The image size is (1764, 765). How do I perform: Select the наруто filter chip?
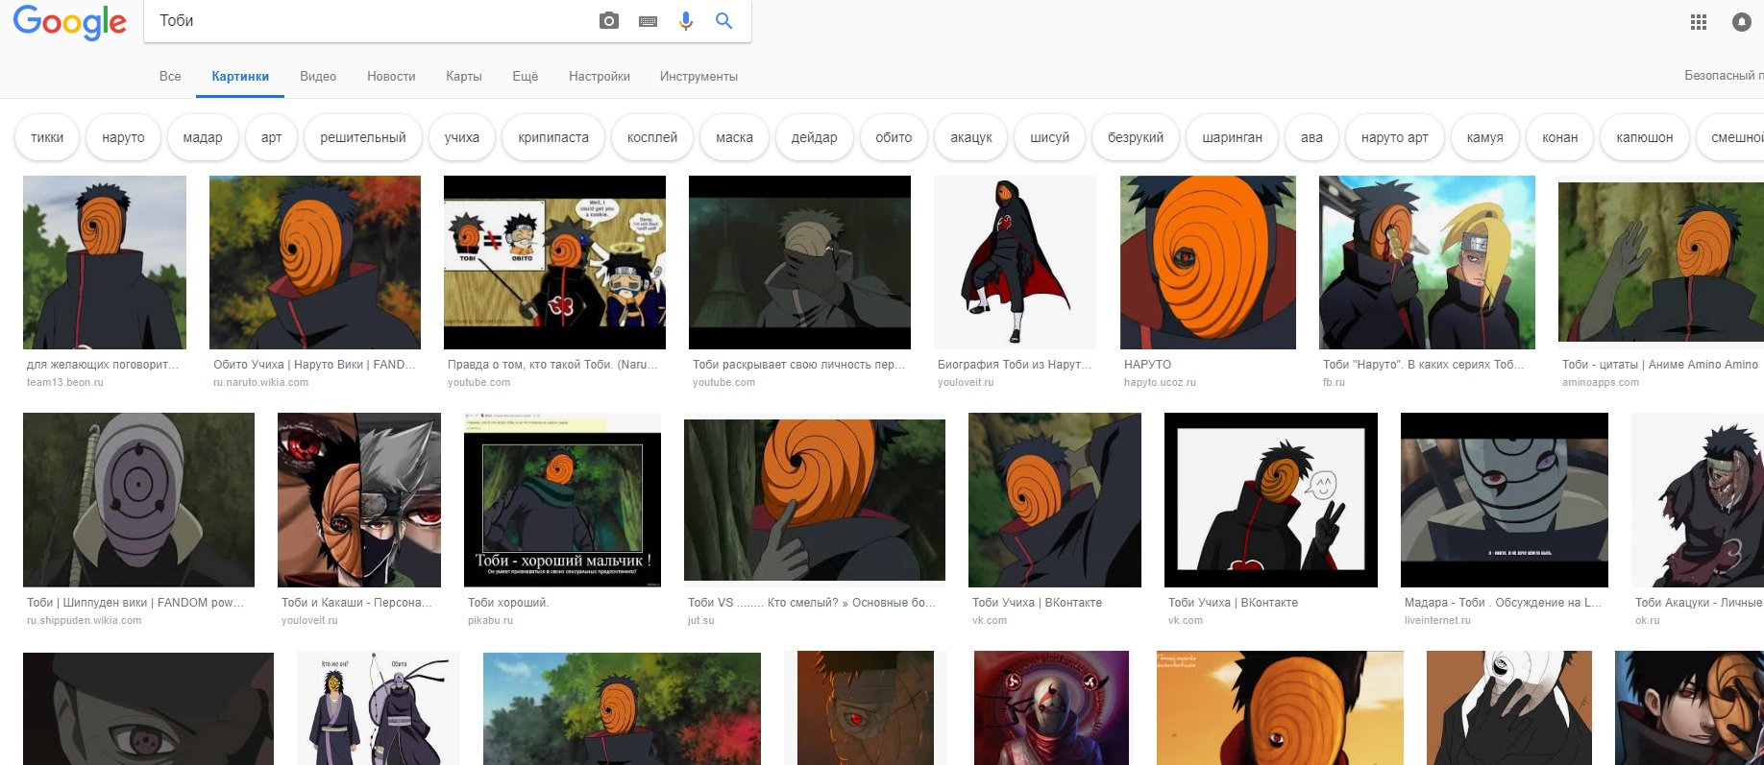tap(123, 137)
